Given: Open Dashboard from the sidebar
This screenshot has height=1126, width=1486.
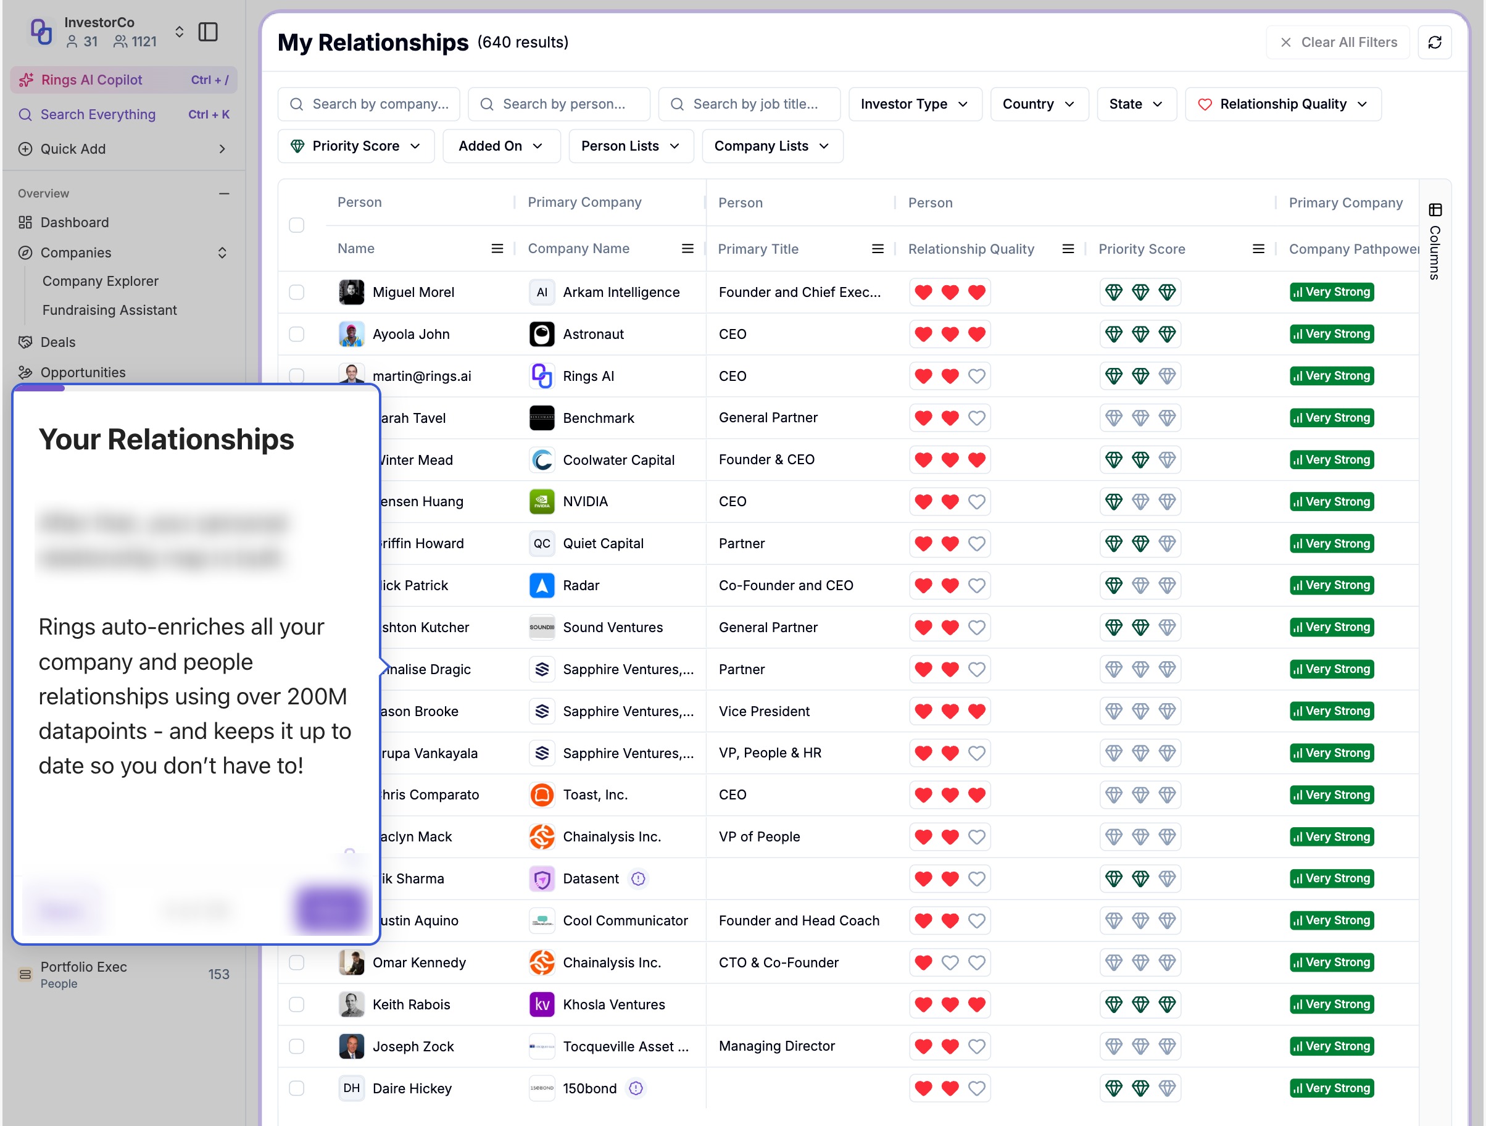Looking at the screenshot, I should click(x=75, y=222).
